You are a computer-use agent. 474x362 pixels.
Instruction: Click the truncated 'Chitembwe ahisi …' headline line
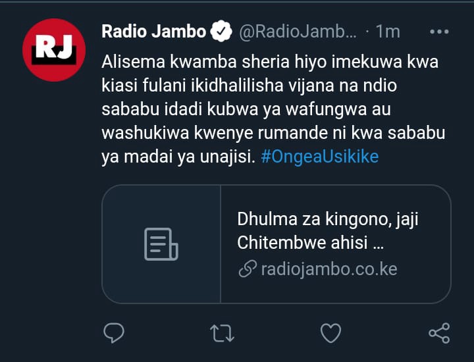click(x=311, y=242)
